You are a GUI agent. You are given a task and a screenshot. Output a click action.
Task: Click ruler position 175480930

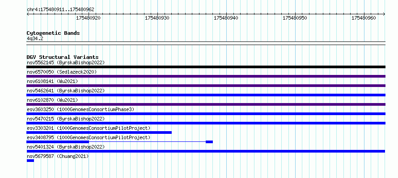157,18
